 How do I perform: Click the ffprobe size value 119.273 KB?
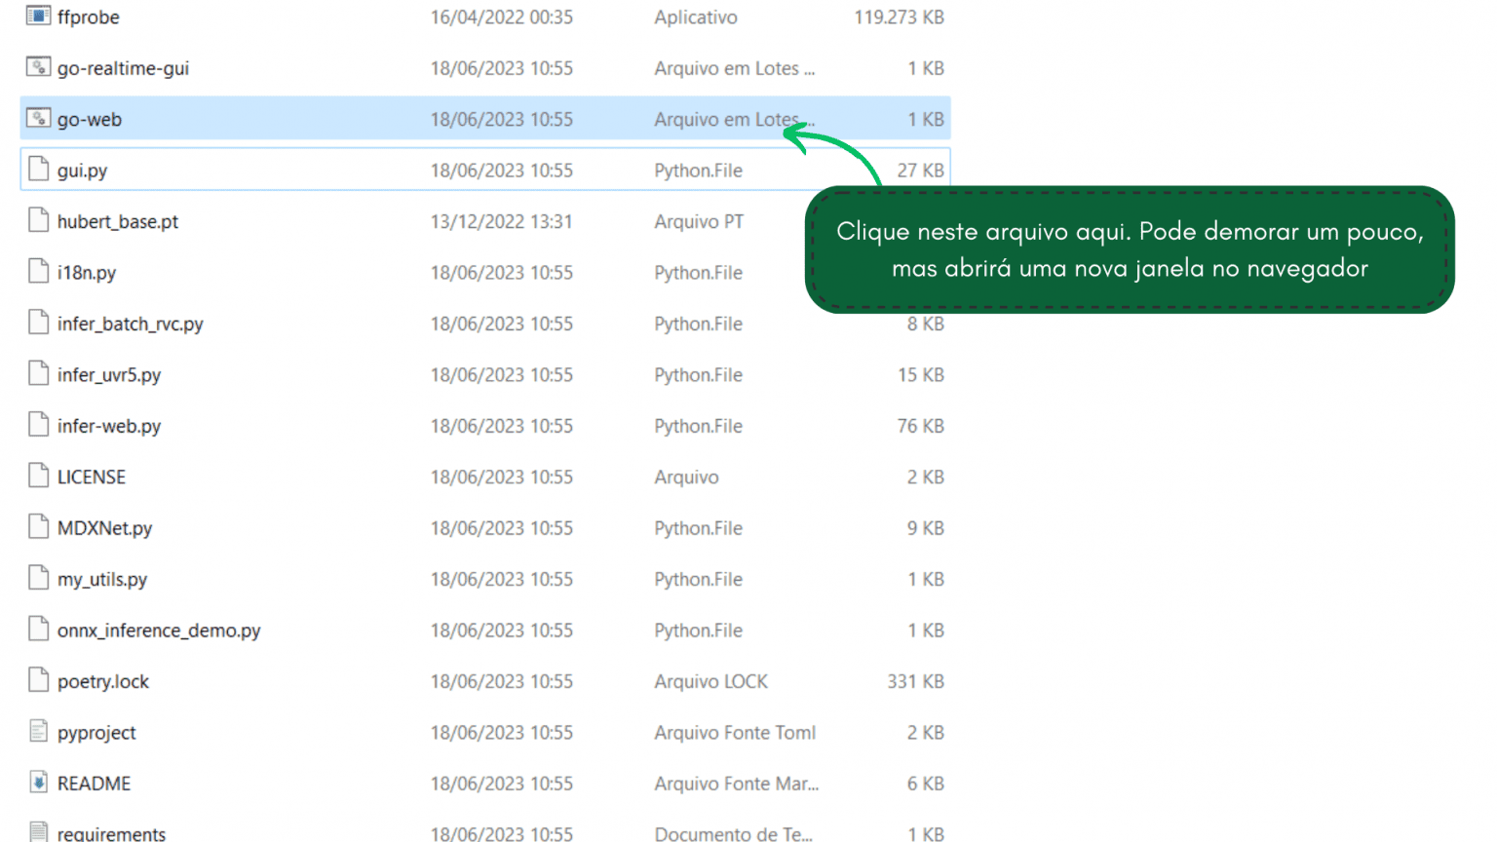coord(898,18)
